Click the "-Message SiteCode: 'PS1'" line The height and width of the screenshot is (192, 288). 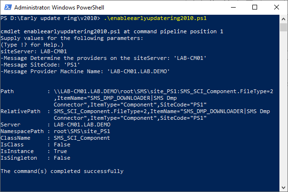pos(41,64)
